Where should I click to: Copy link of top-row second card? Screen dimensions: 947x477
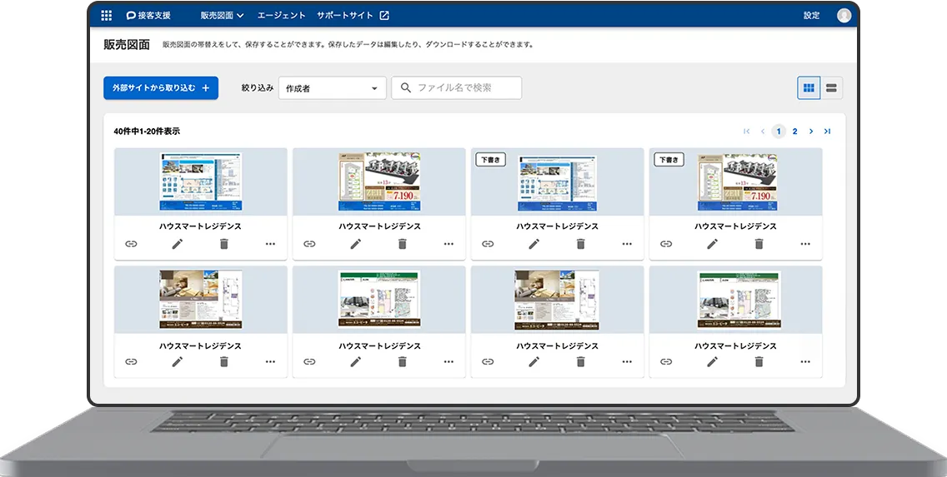click(x=309, y=244)
